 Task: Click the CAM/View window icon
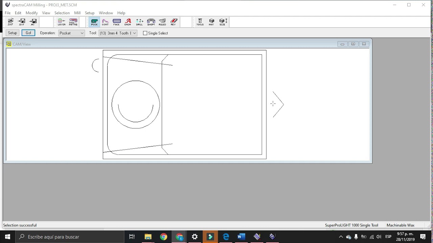click(x=9, y=44)
